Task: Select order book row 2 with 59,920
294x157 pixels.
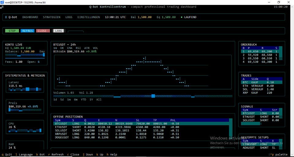Action: coord(260,55)
